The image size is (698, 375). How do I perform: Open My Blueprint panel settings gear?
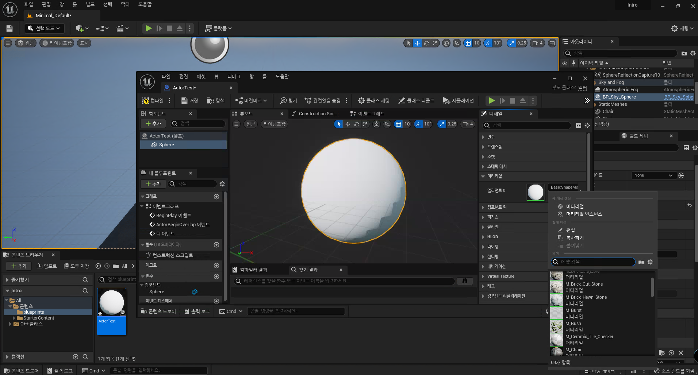coord(222,184)
